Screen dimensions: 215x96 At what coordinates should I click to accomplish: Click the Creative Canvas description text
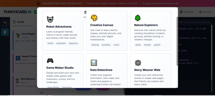106,35
